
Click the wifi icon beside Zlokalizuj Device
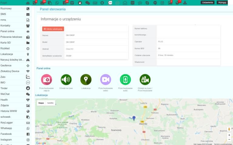28,71
